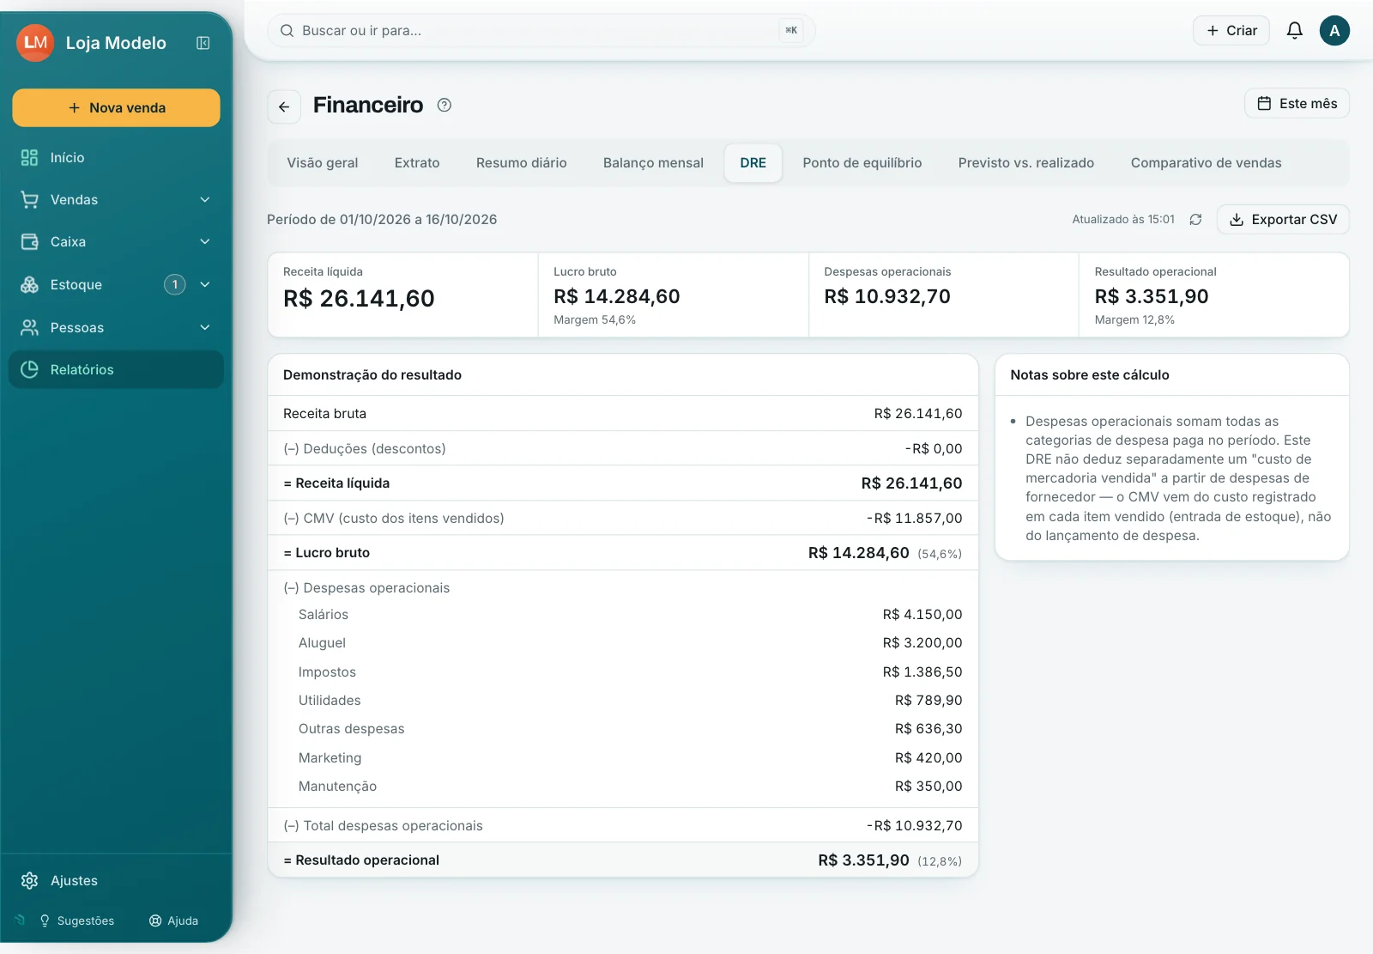Open the help icon next to Financeiro

click(x=444, y=105)
